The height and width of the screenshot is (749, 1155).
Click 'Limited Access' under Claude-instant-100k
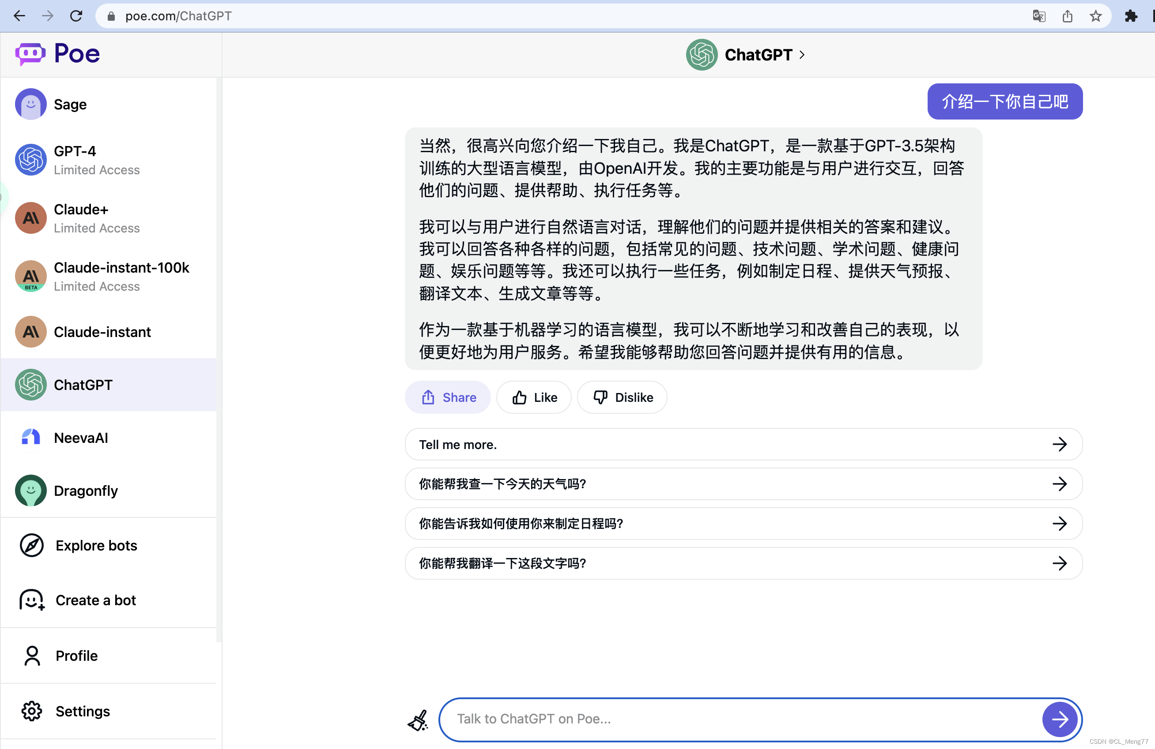pyautogui.click(x=97, y=286)
